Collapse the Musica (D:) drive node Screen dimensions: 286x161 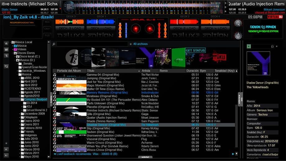pos(15,60)
